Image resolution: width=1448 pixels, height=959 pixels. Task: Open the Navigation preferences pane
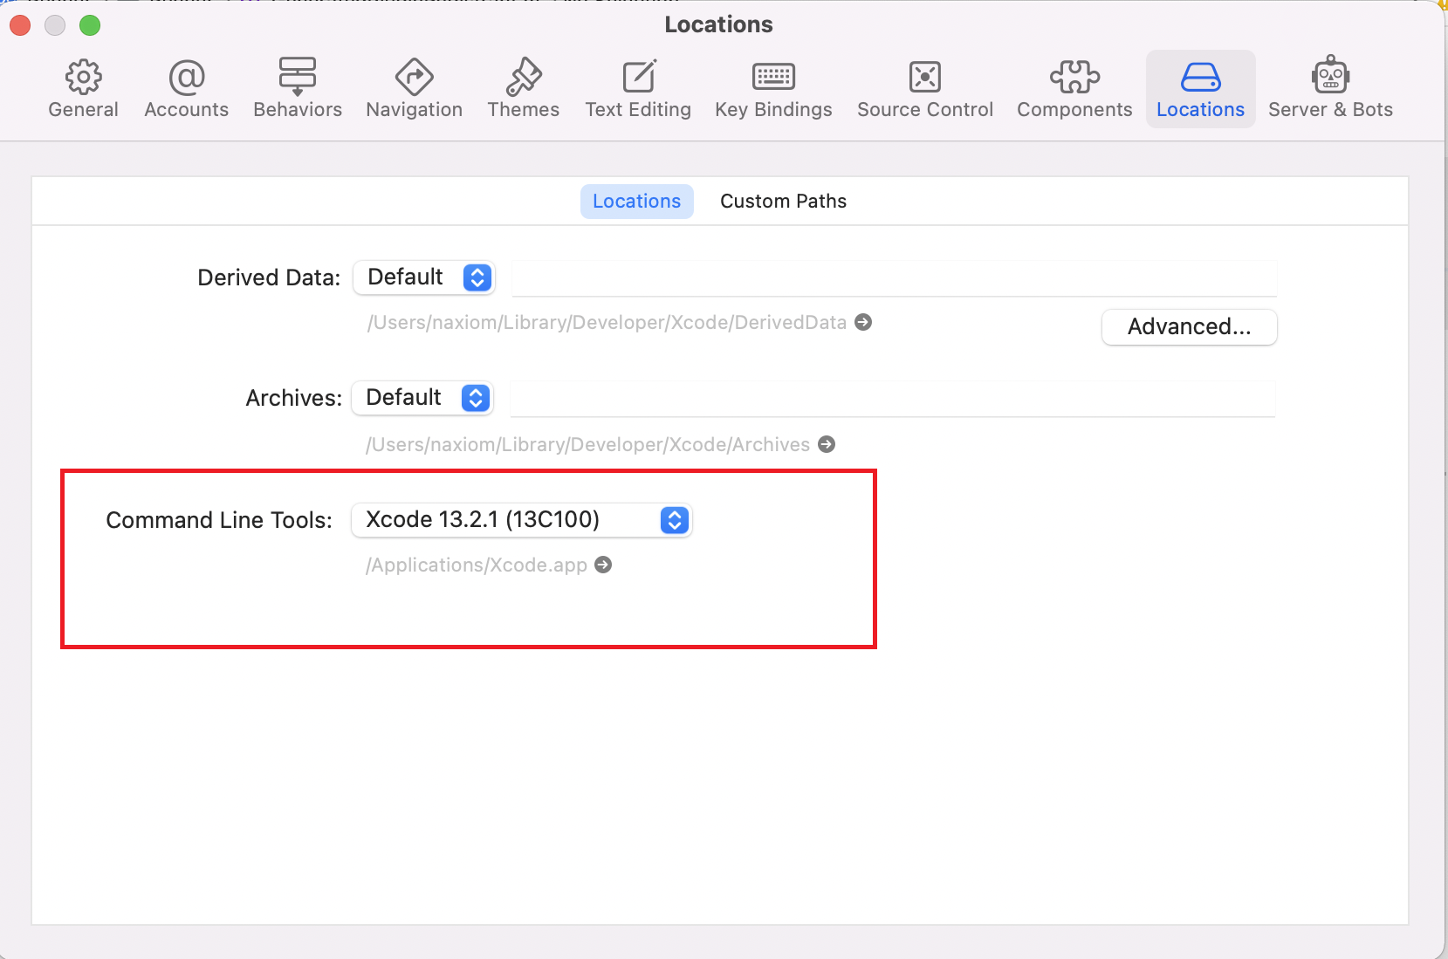[x=414, y=89]
